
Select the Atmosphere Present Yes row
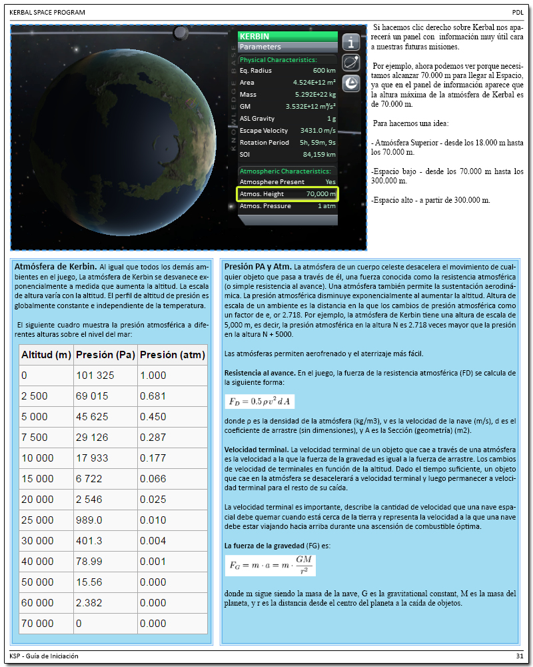click(288, 181)
